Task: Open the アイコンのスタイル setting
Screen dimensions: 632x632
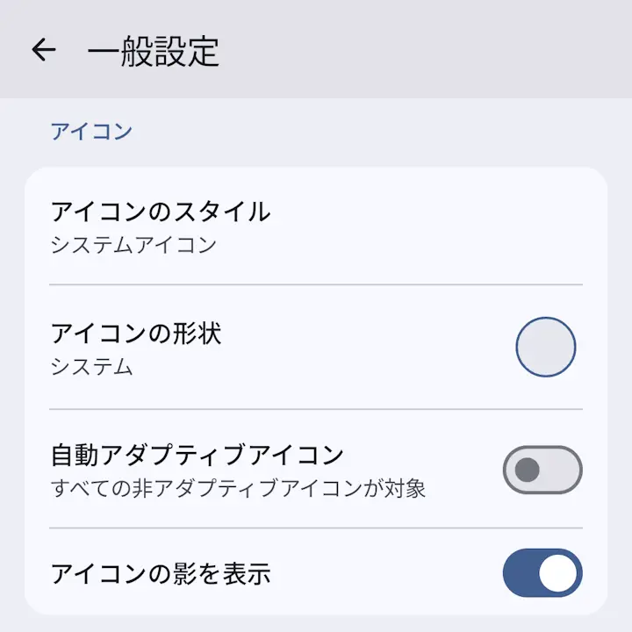Action: (316, 226)
